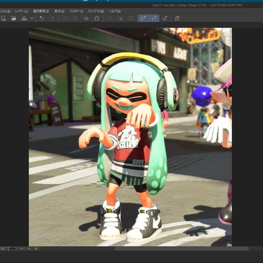The image size is (263, 263).
Task: Open the フィルター(I) menu
Action: coord(76,11)
